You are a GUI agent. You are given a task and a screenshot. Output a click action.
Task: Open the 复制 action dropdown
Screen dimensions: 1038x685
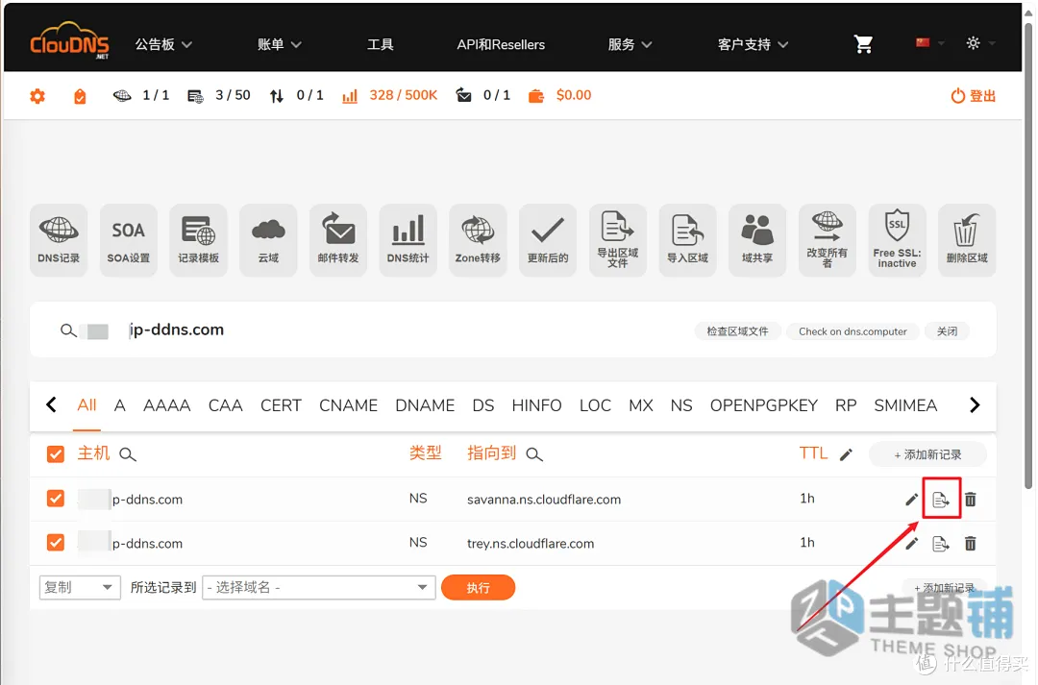[x=80, y=588]
